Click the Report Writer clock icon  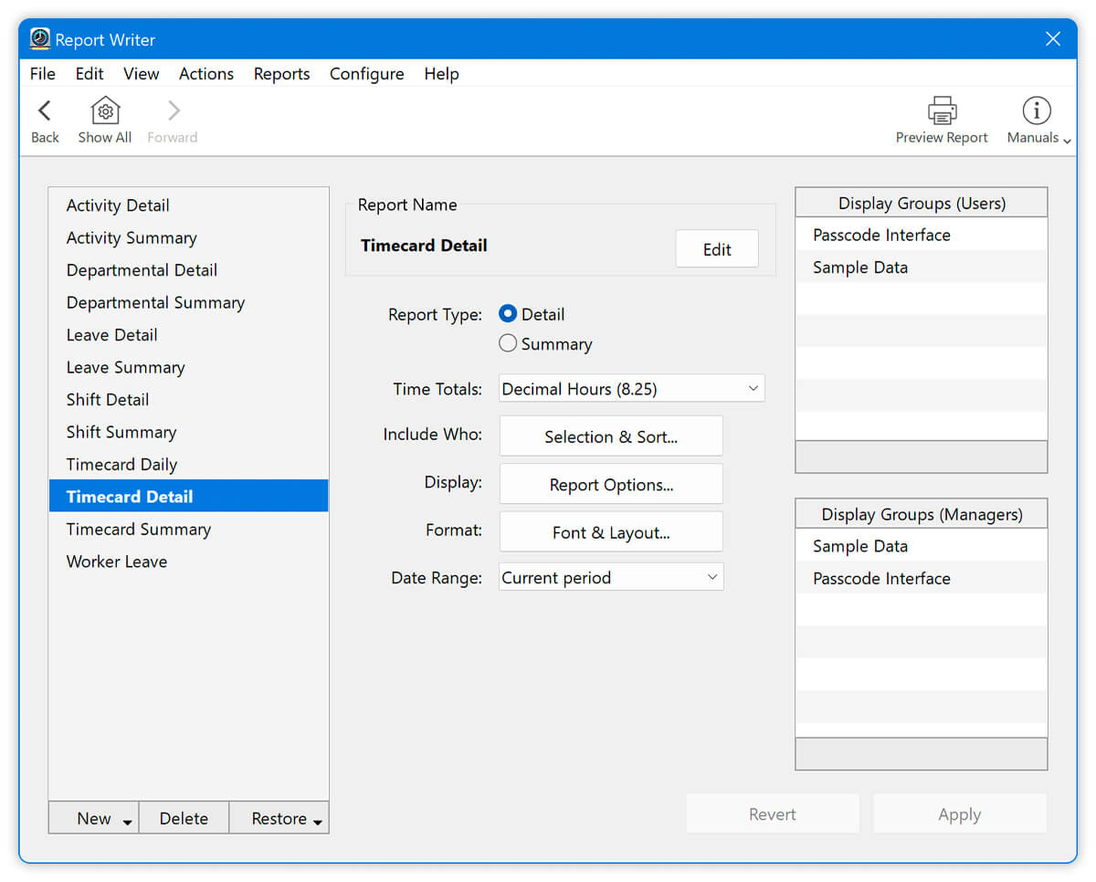coord(38,39)
